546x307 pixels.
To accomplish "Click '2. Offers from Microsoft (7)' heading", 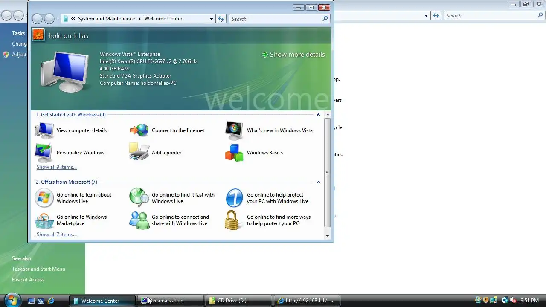I will click(66, 182).
